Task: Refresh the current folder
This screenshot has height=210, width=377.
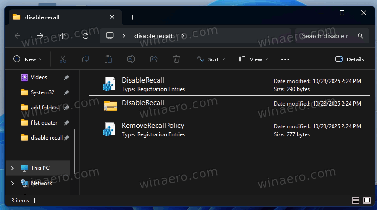Action: pyautogui.click(x=85, y=36)
